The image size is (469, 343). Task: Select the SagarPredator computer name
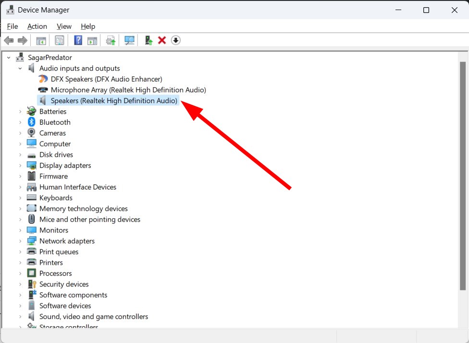tap(50, 57)
